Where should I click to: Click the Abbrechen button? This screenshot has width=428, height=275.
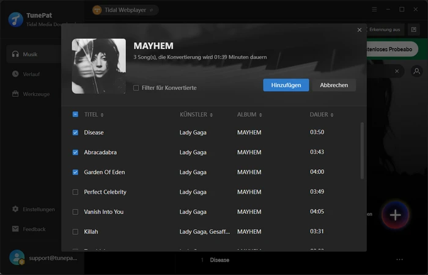coord(334,85)
